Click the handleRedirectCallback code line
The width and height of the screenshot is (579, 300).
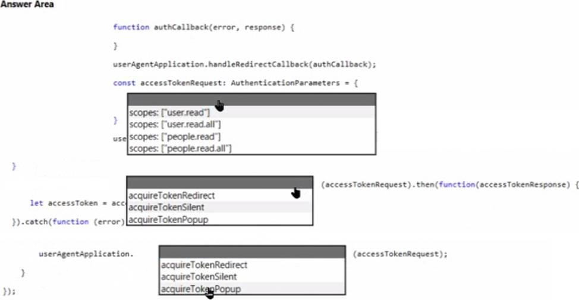244,64
